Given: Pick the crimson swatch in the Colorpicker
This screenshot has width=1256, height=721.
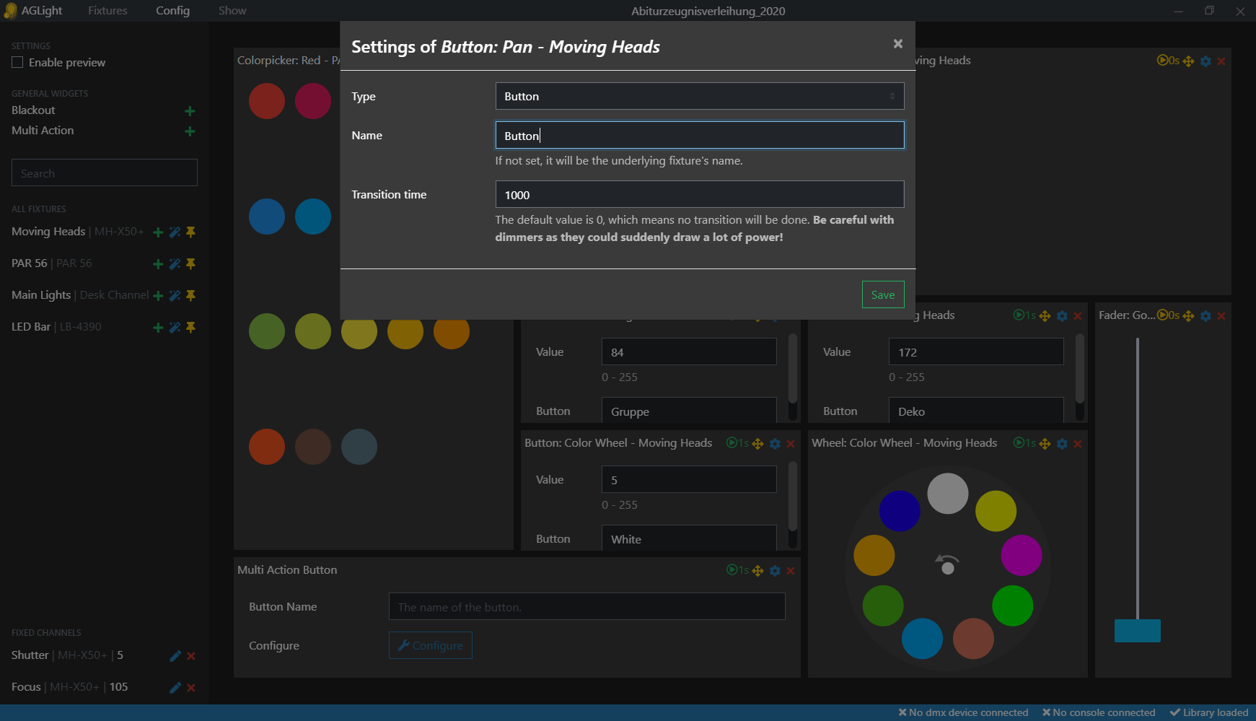Looking at the screenshot, I should coord(313,101).
